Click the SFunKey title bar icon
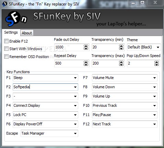 [x=4, y=4]
